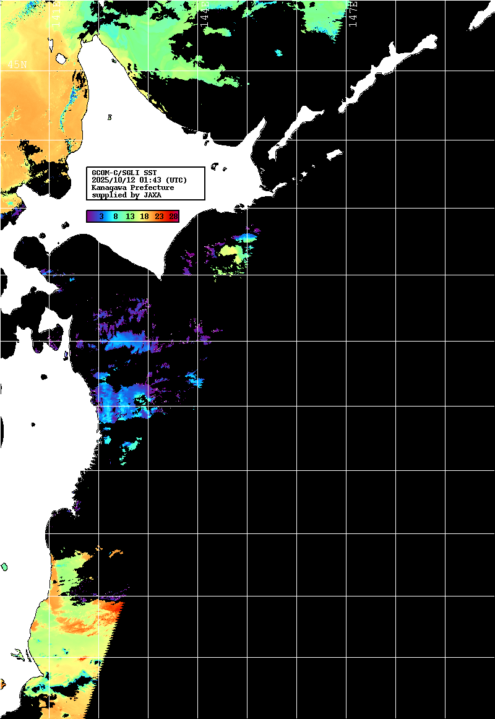Viewport: 495px width, 719px height.
Task: Click the value 8 on color scale
Action: coord(116,217)
